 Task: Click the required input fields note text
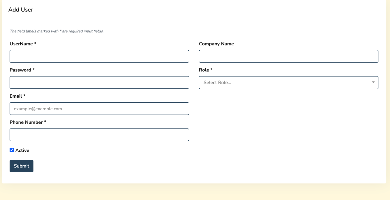pyautogui.click(x=57, y=31)
